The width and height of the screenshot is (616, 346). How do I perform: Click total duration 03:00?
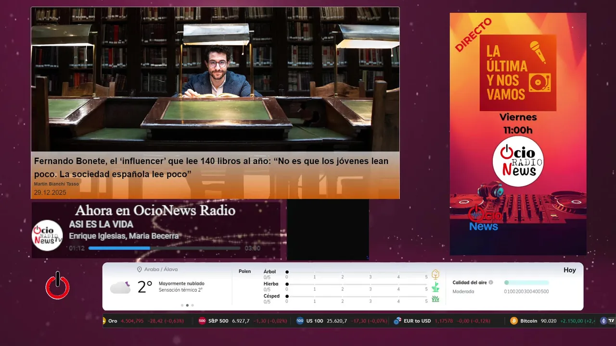tap(253, 248)
